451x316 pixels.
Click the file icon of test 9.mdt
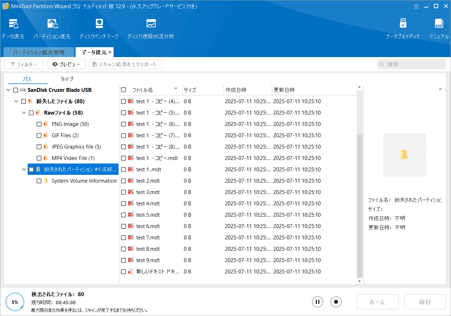pyautogui.click(x=131, y=260)
